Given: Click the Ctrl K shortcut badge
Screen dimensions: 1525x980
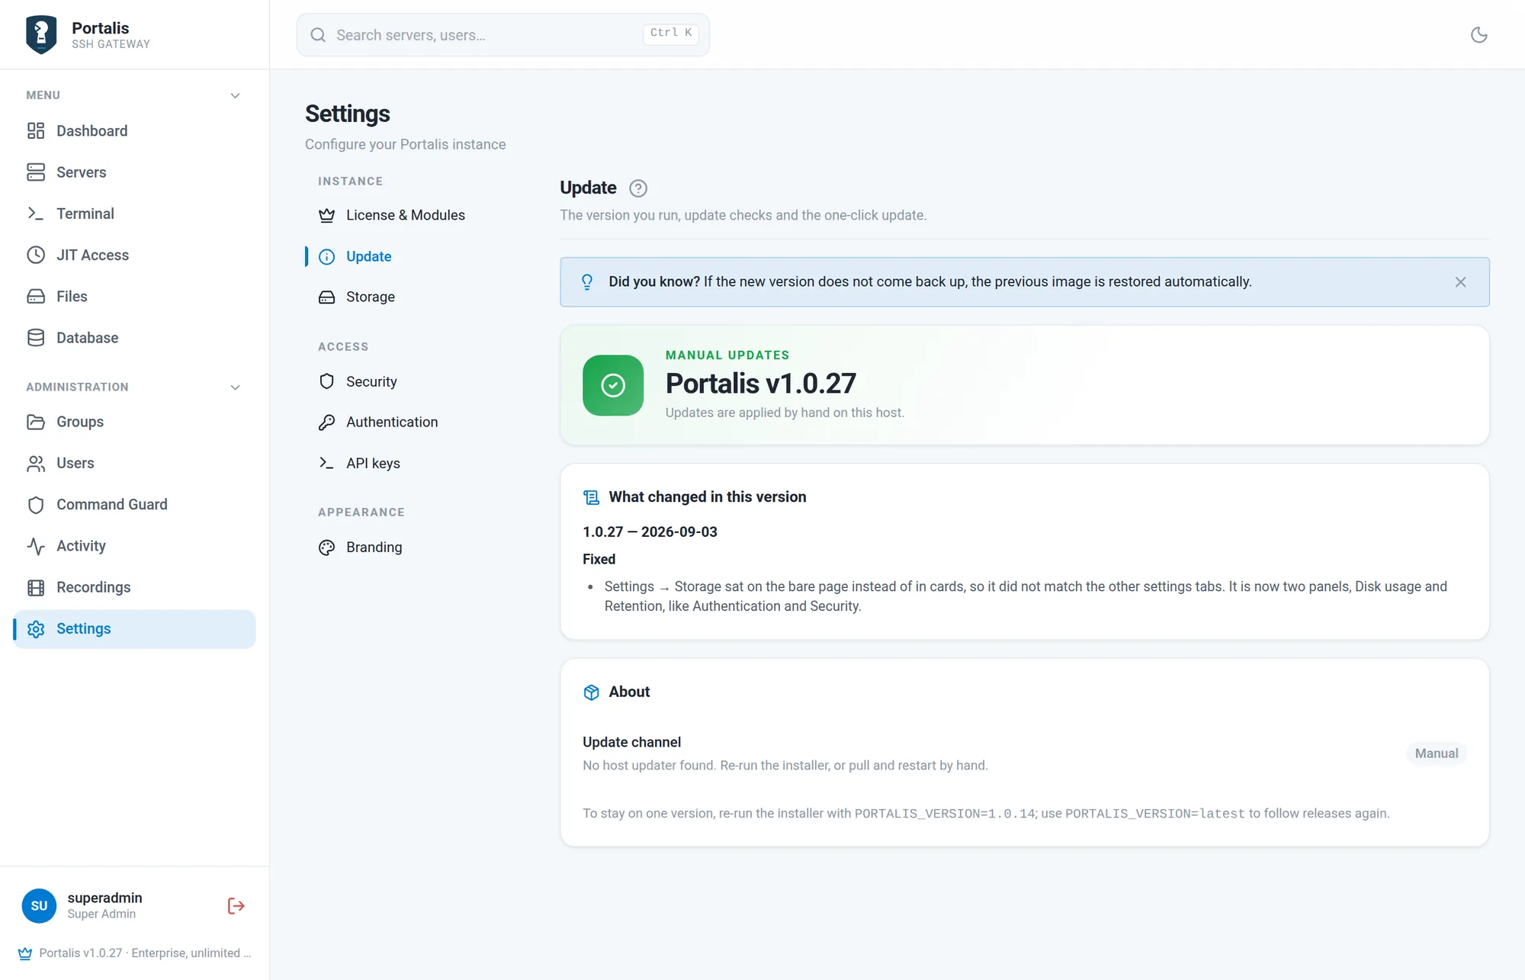Looking at the screenshot, I should 671,33.
